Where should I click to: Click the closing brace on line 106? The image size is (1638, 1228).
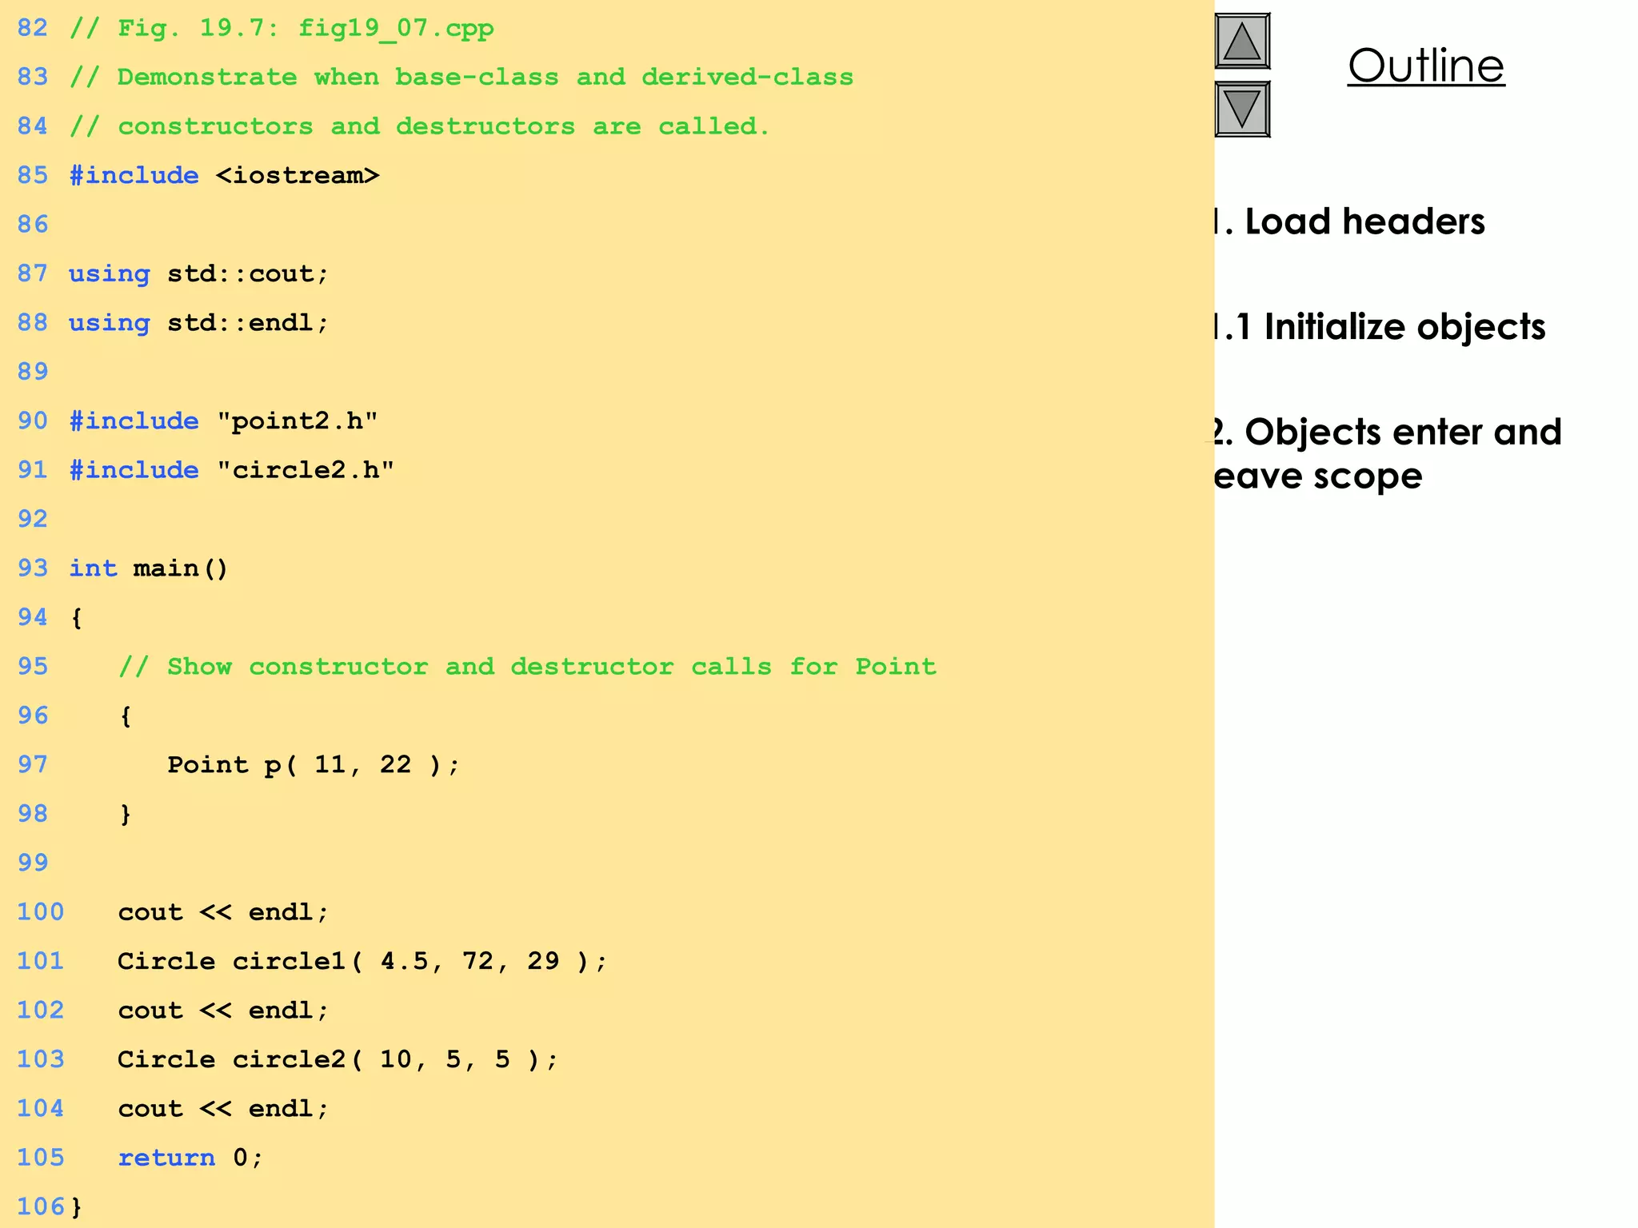[x=77, y=1206]
